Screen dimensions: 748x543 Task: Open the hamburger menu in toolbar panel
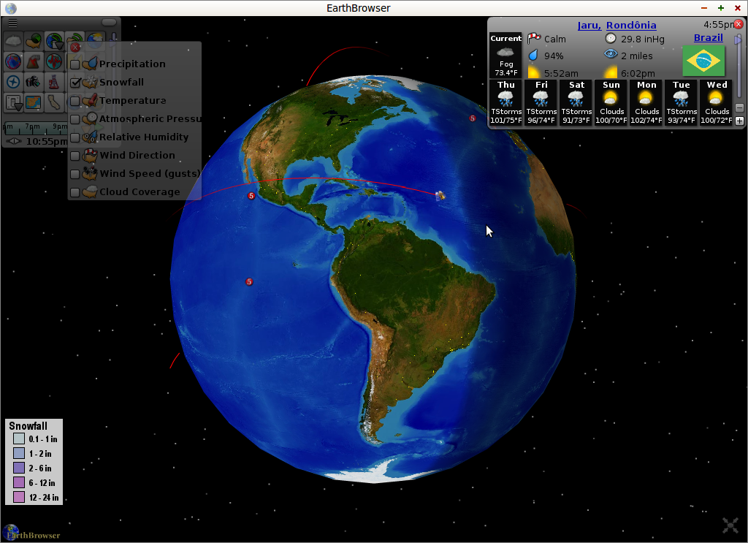[x=13, y=23]
